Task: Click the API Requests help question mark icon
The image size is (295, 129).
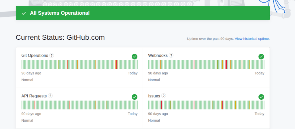Action: (x=50, y=96)
